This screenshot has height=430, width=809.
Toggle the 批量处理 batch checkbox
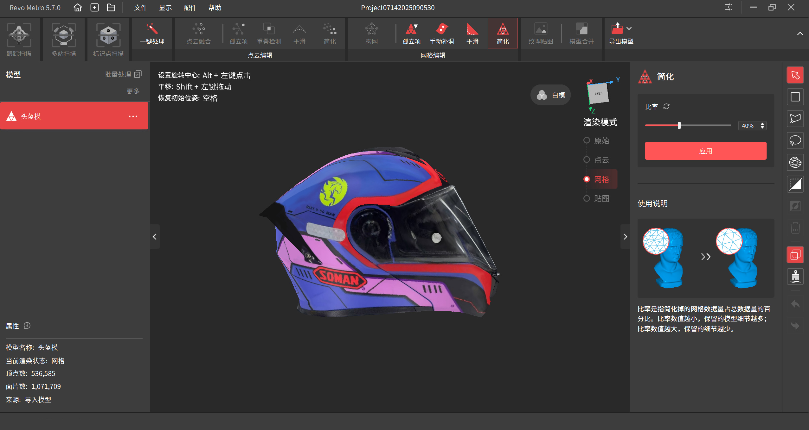tap(138, 74)
